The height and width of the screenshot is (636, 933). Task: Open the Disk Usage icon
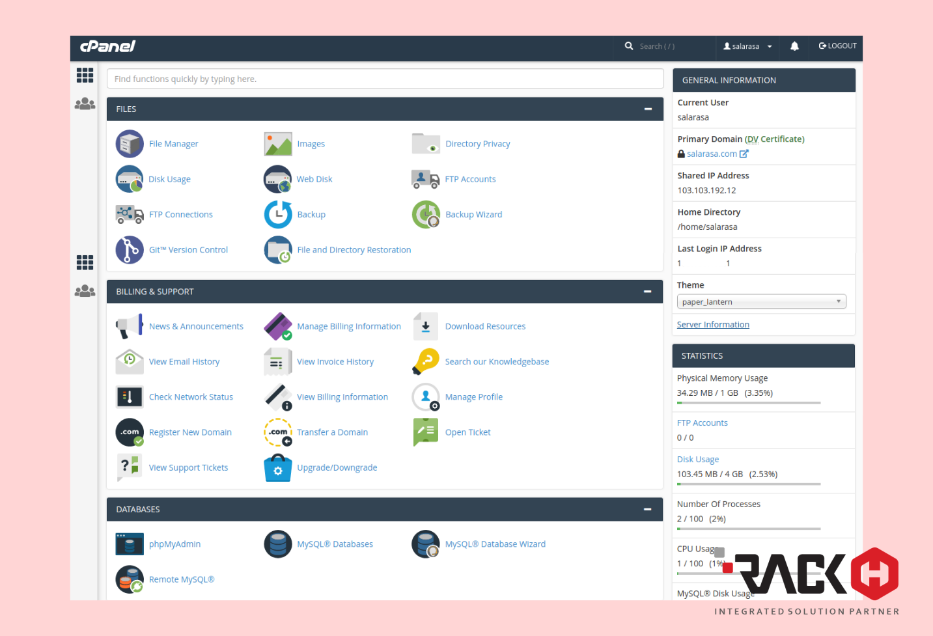pyautogui.click(x=130, y=179)
